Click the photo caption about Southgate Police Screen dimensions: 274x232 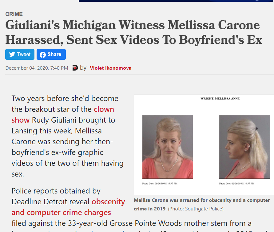(202, 205)
